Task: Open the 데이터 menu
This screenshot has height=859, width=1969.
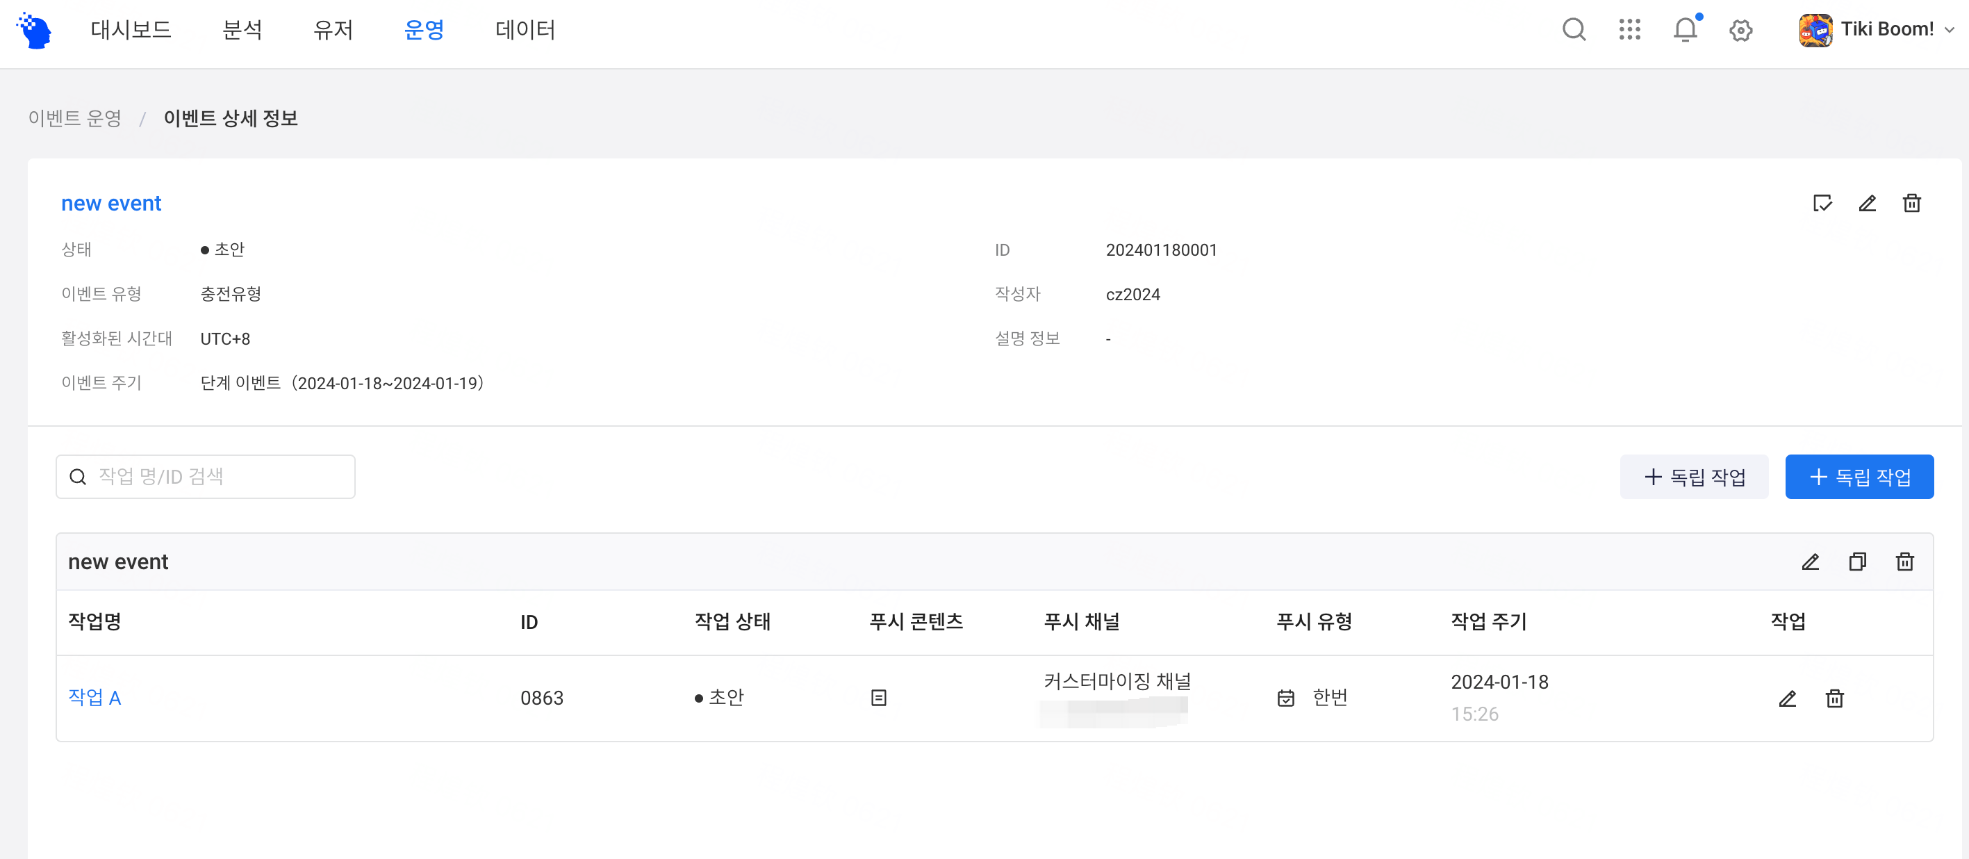Action: (x=525, y=30)
